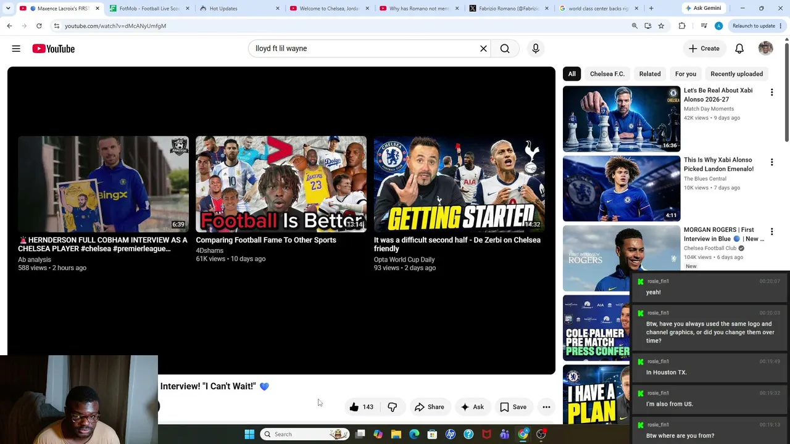Open a new Chrome tab
This screenshot has width=790, height=444.
[x=651, y=9]
